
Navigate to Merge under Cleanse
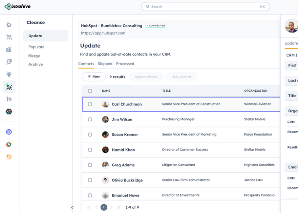pyautogui.click(x=34, y=55)
